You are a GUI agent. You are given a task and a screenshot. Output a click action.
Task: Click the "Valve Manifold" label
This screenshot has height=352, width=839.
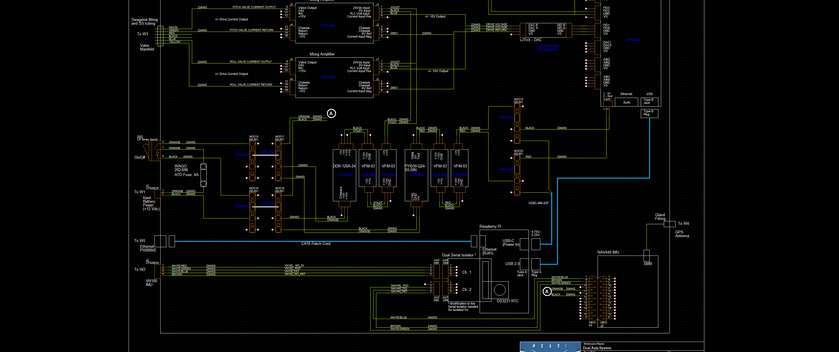click(147, 47)
